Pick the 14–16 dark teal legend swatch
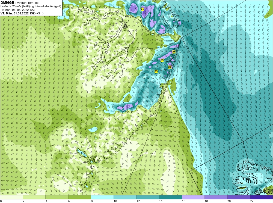 pos(171,197)
